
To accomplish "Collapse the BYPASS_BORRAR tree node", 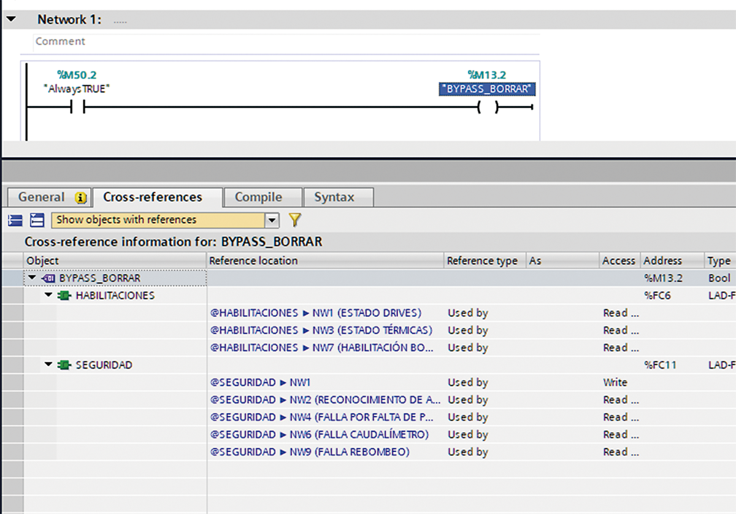I will click(32, 278).
